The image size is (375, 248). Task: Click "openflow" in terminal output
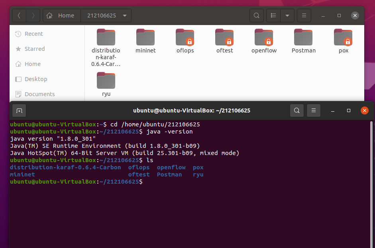pos(171,167)
